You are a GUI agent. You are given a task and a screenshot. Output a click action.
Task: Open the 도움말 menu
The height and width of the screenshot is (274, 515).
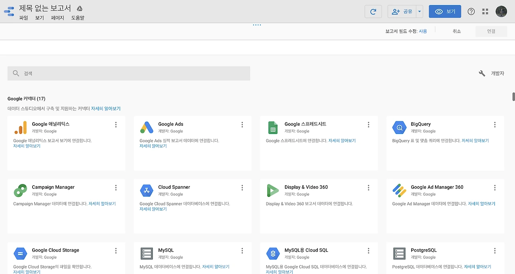click(x=78, y=18)
